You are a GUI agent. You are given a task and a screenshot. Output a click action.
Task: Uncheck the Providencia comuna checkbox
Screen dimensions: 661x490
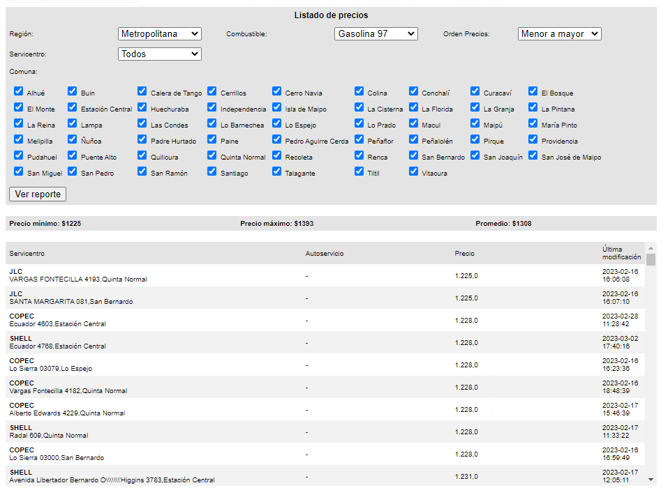[533, 139]
